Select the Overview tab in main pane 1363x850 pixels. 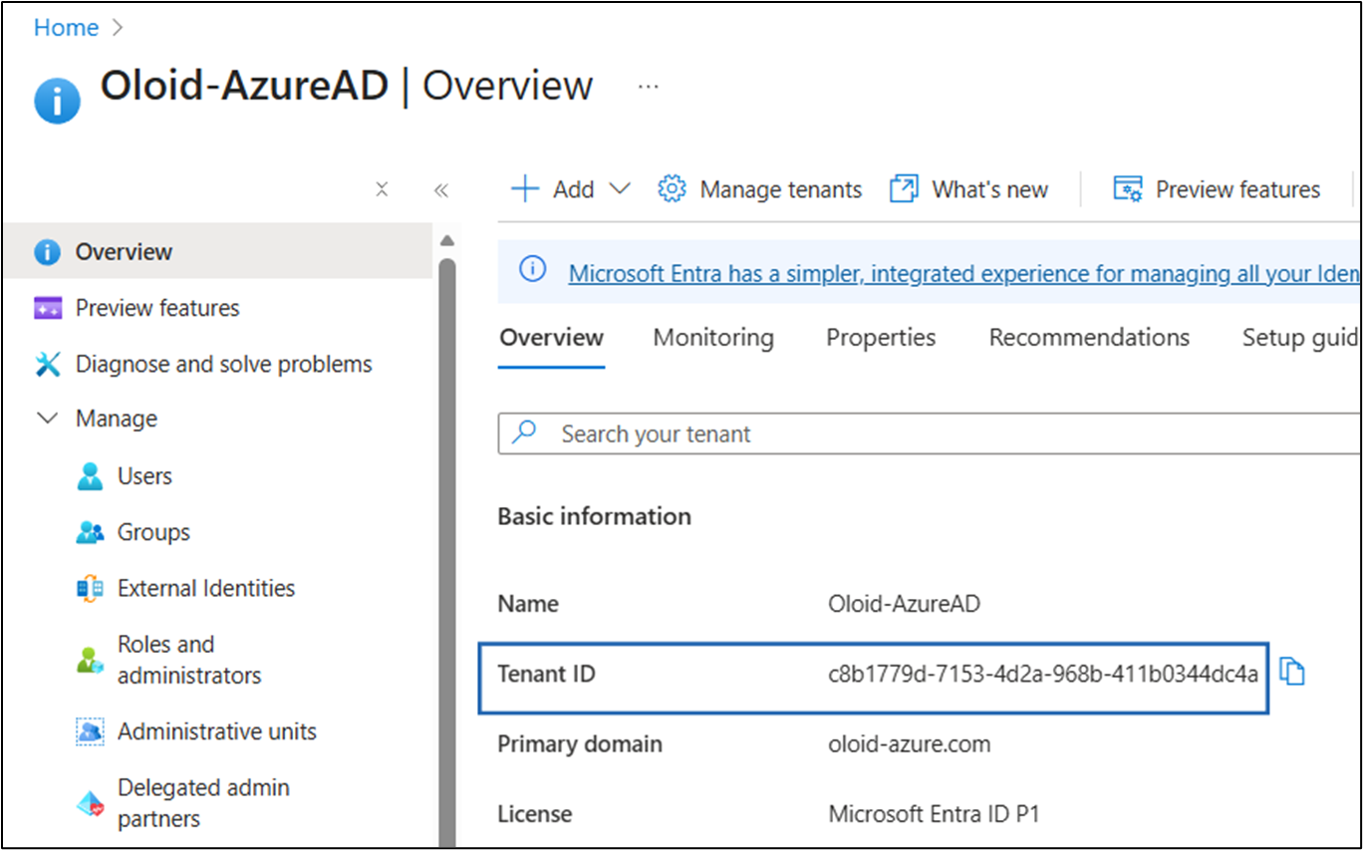552,338
